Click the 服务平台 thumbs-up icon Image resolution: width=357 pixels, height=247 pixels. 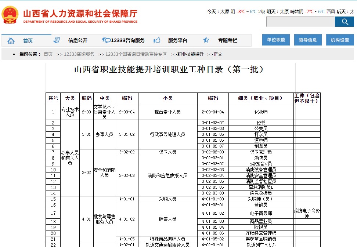point(157,40)
